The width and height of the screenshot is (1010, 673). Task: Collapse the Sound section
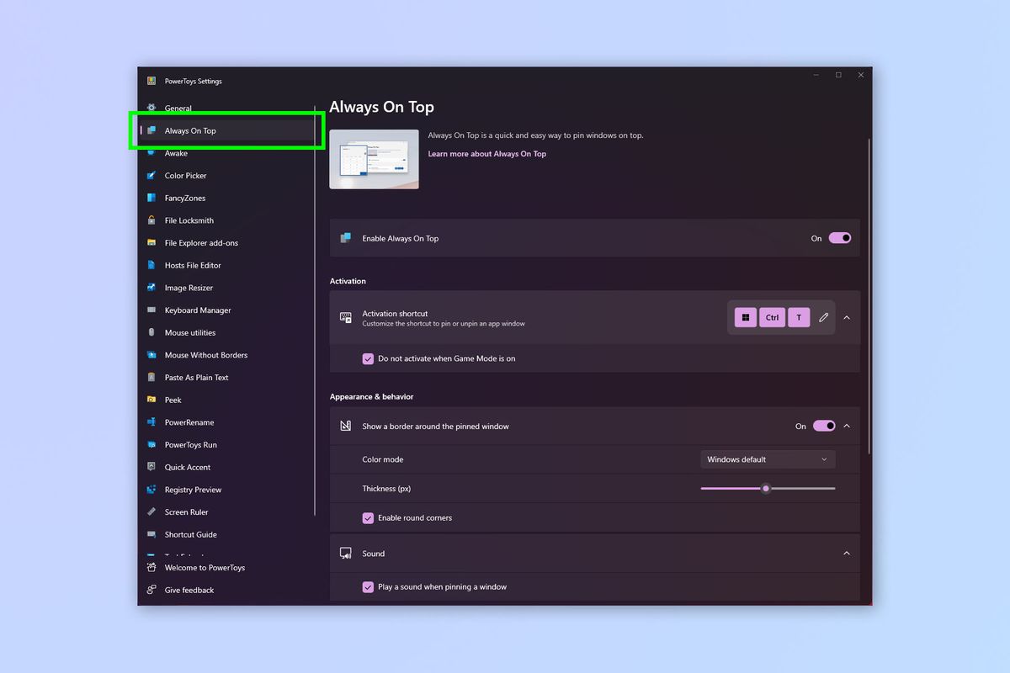[847, 553]
